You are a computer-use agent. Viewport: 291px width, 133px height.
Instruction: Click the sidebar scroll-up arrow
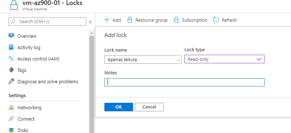pyautogui.click(x=92, y=33)
